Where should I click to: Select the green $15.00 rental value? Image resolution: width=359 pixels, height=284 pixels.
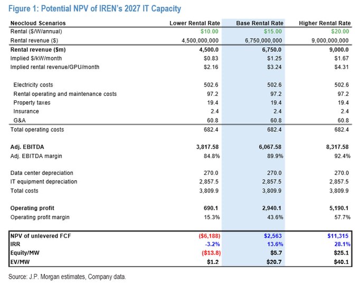(273, 31)
